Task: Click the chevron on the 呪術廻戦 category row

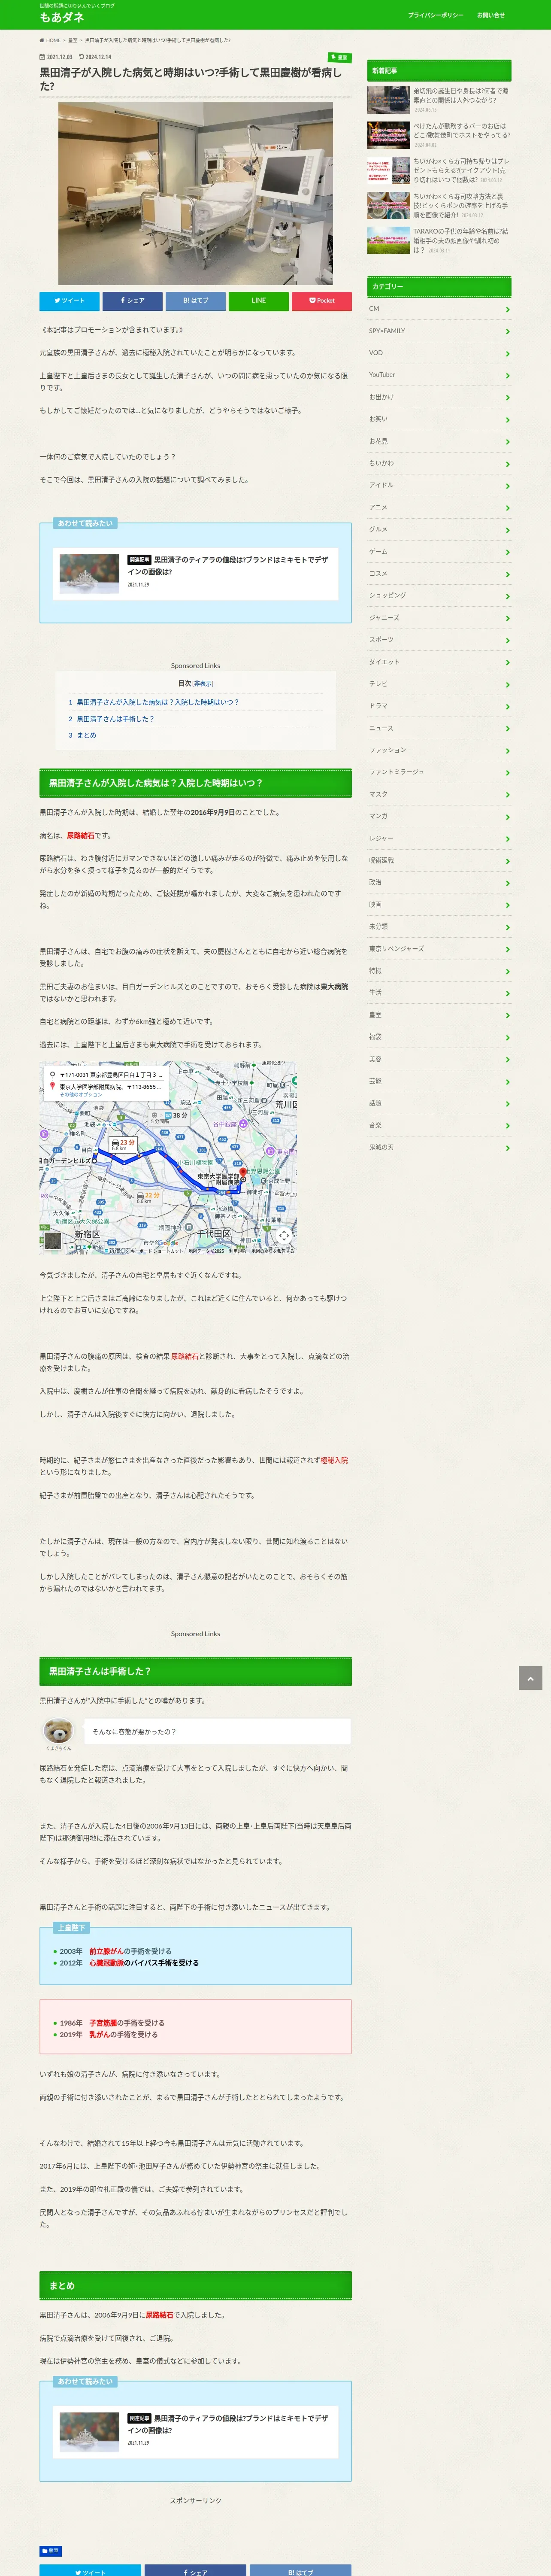Action: pos(508,861)
